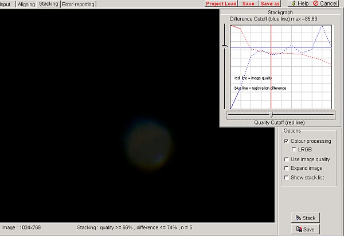Open the Aligning tab
The height and width of the screenshot is (236, 344).
pyautogui.click(x=26, y=3)
